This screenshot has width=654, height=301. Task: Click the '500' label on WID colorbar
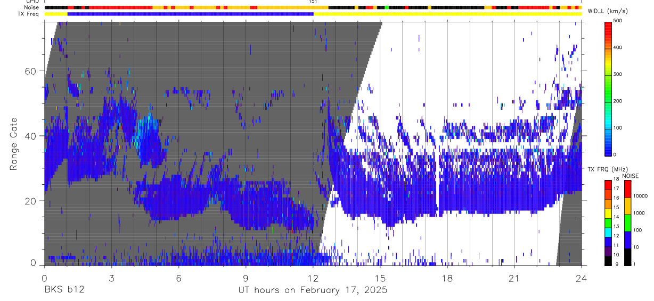[618, 21]
